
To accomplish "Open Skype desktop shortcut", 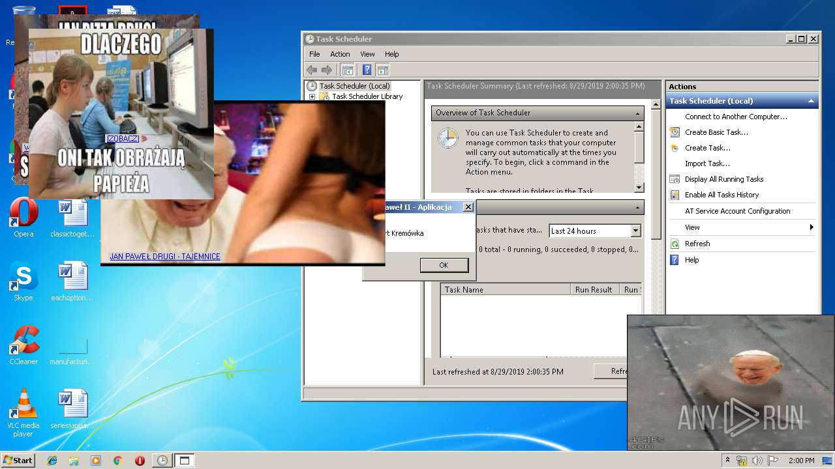I will [x=23, y=281].
